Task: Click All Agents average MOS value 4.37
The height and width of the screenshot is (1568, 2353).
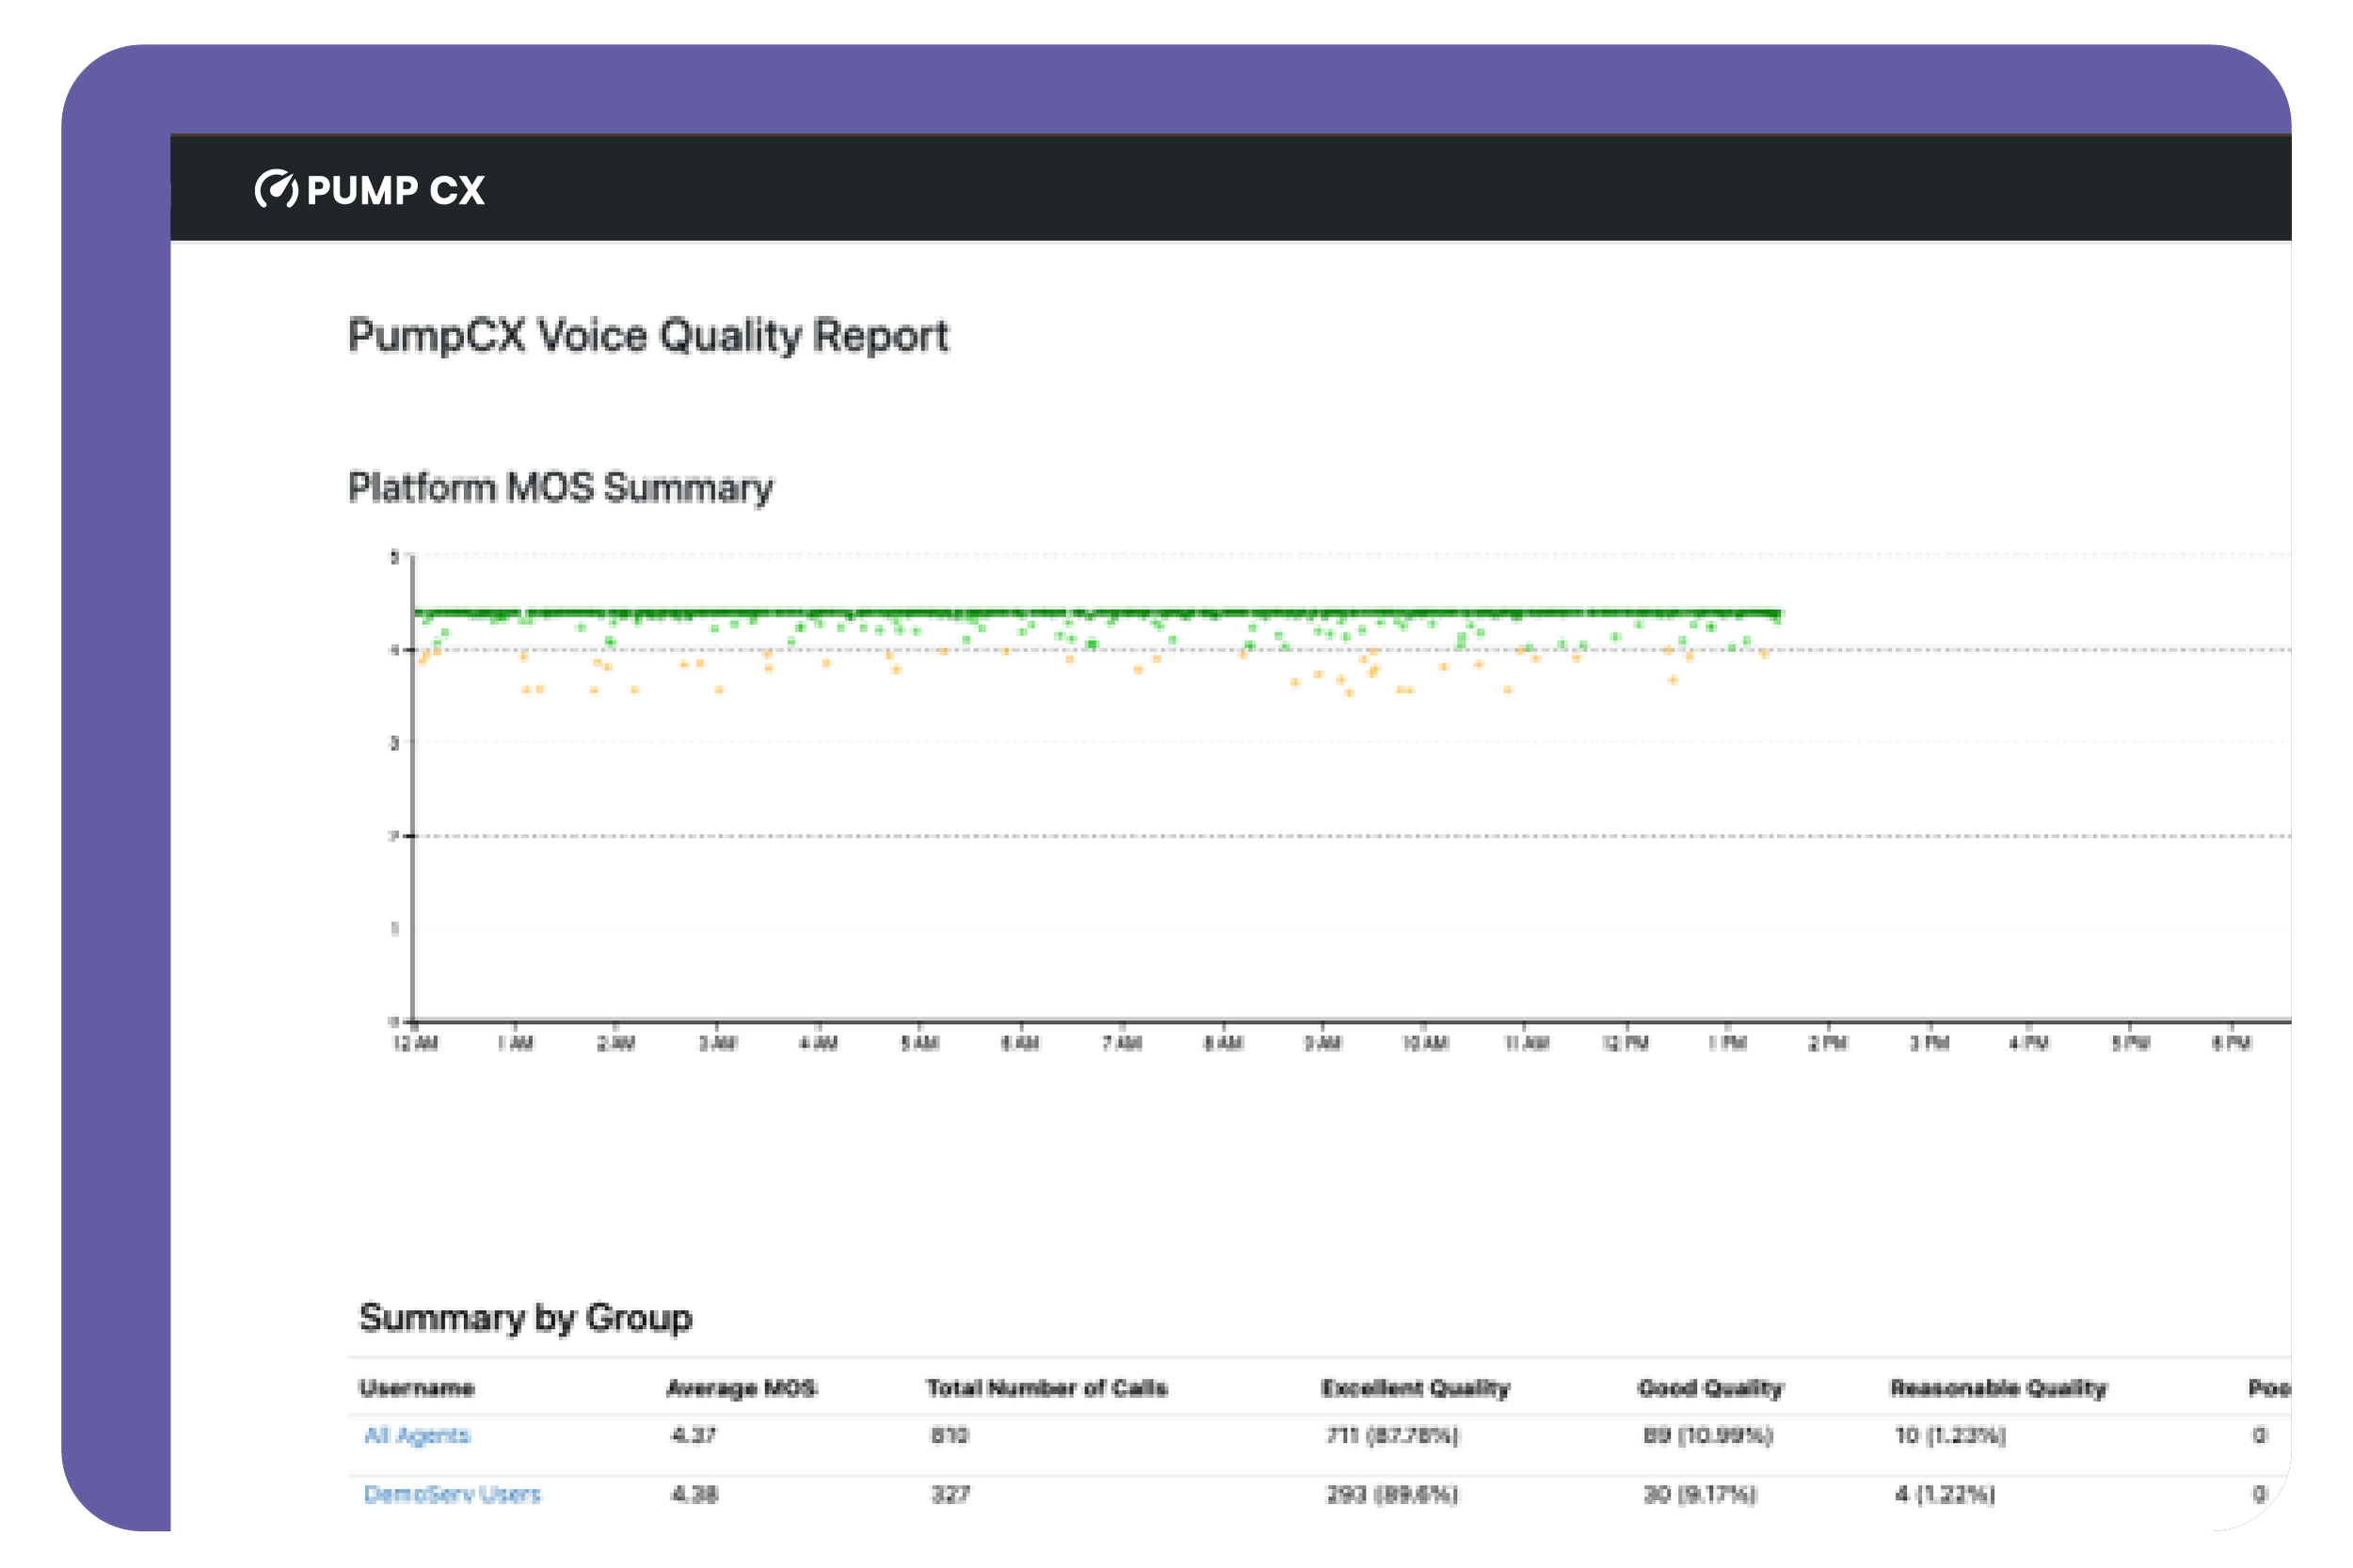Action: pos(693,1435)
